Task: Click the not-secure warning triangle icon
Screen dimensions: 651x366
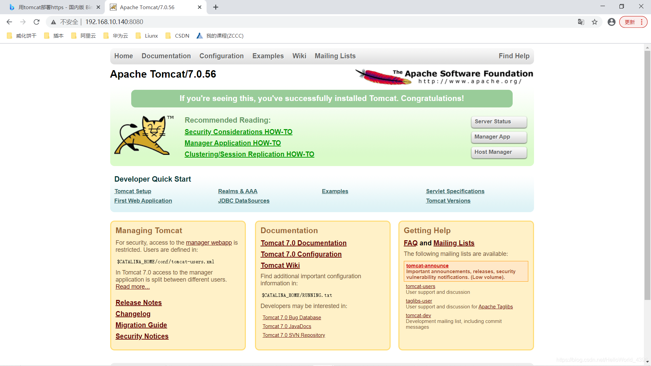Action: 54,22
